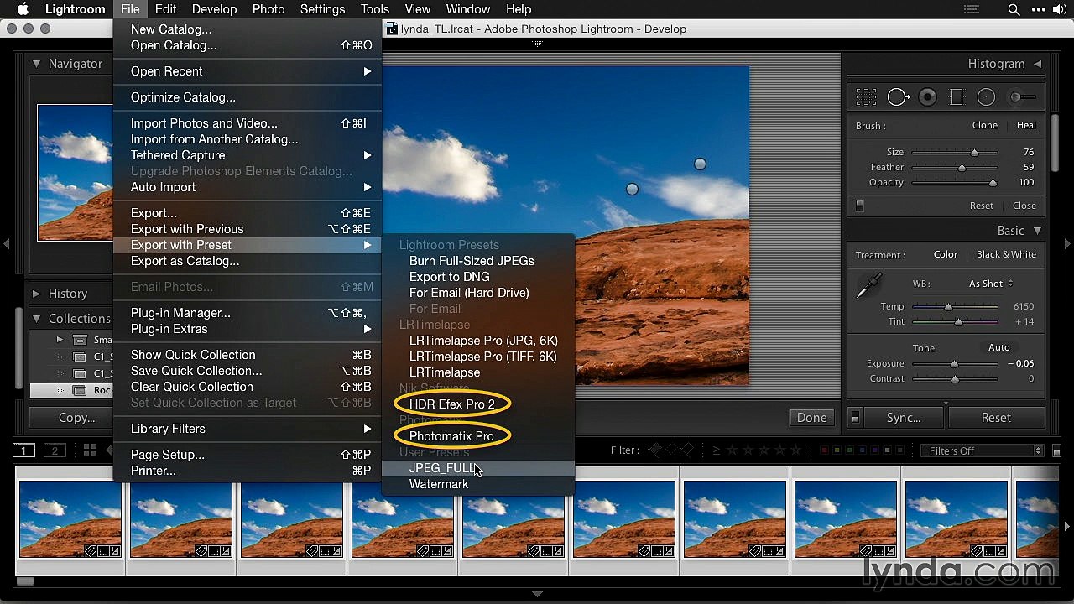The image size is (1074, 604).
Task: Open the Apple menu
Action: tap(23, 9)
